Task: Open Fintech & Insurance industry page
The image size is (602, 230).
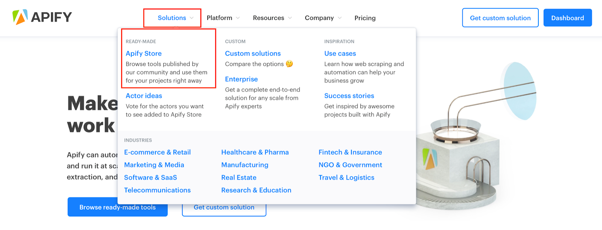Action: [x=350, y=152]
